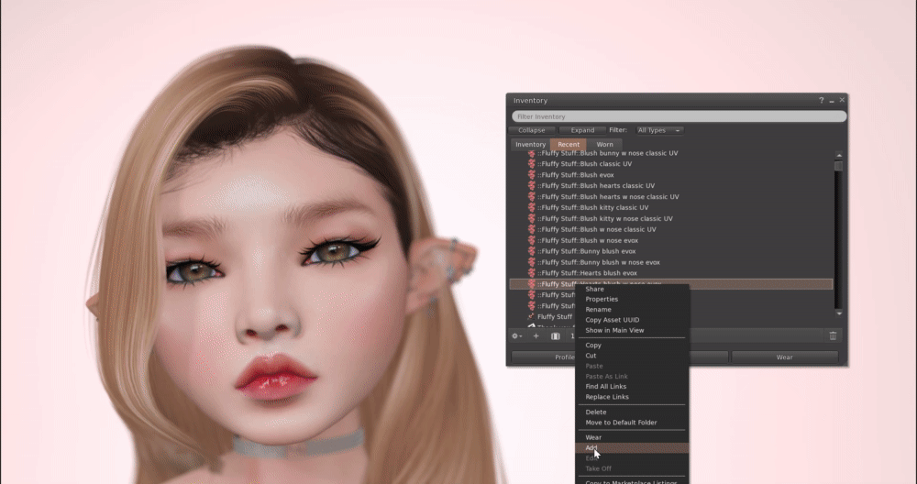This screenshot has width=917, height=484.
Task: Click the trash can icon
Action: (x=833, y=335)
